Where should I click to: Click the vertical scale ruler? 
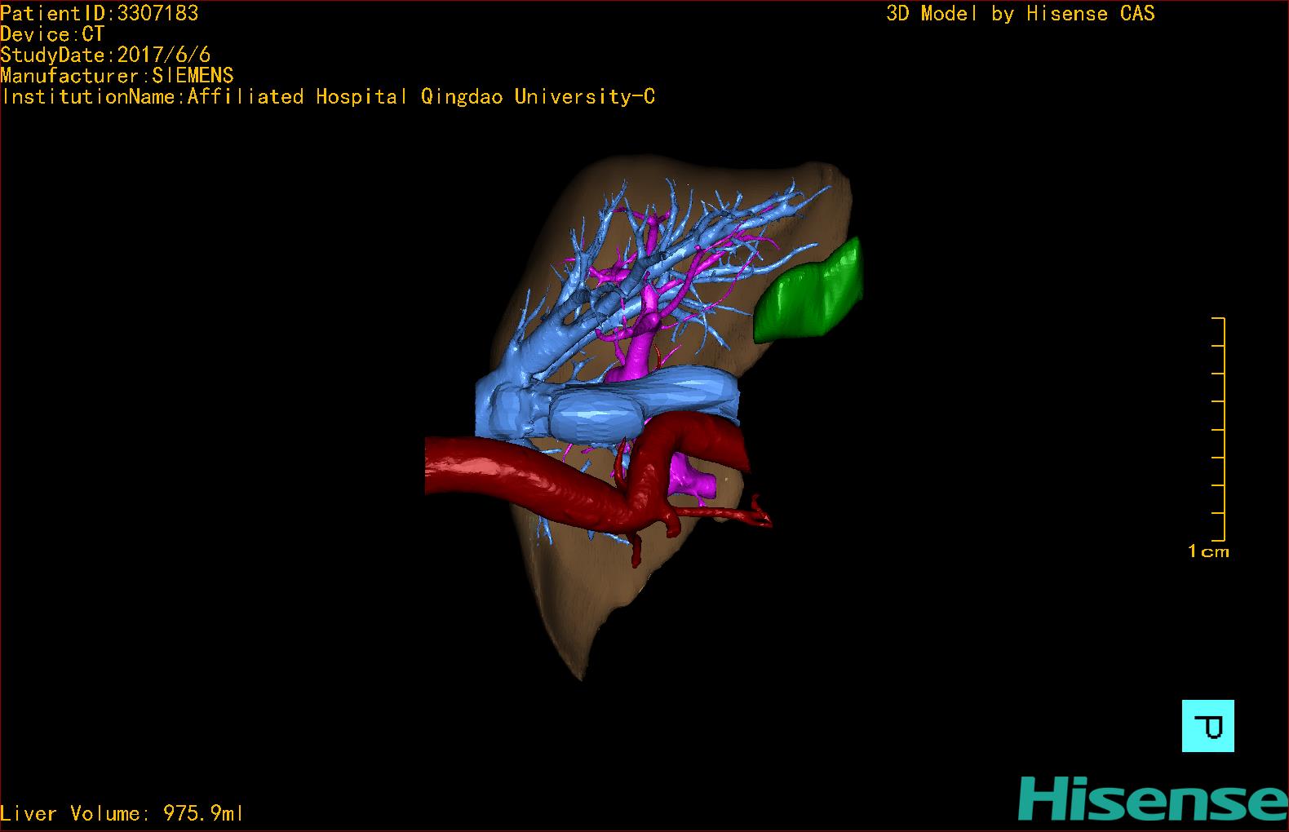(x=1219, y=429)
